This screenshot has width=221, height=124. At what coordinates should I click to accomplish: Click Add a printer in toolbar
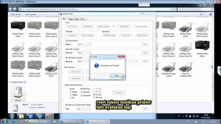point(31,14)
